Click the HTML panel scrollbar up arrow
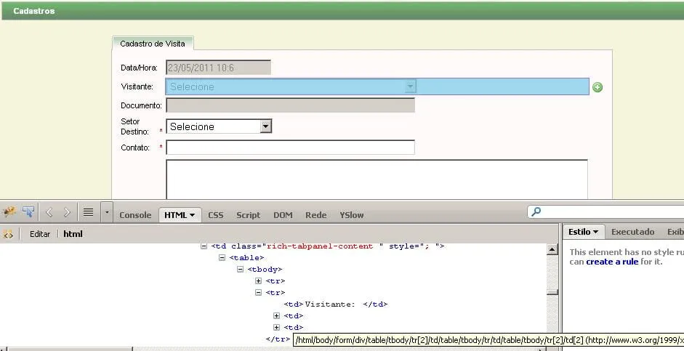 coord(552,249)
